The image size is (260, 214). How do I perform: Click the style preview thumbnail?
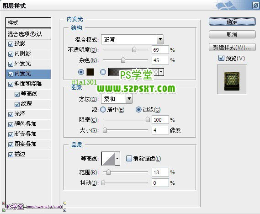[x=232, y=80]
